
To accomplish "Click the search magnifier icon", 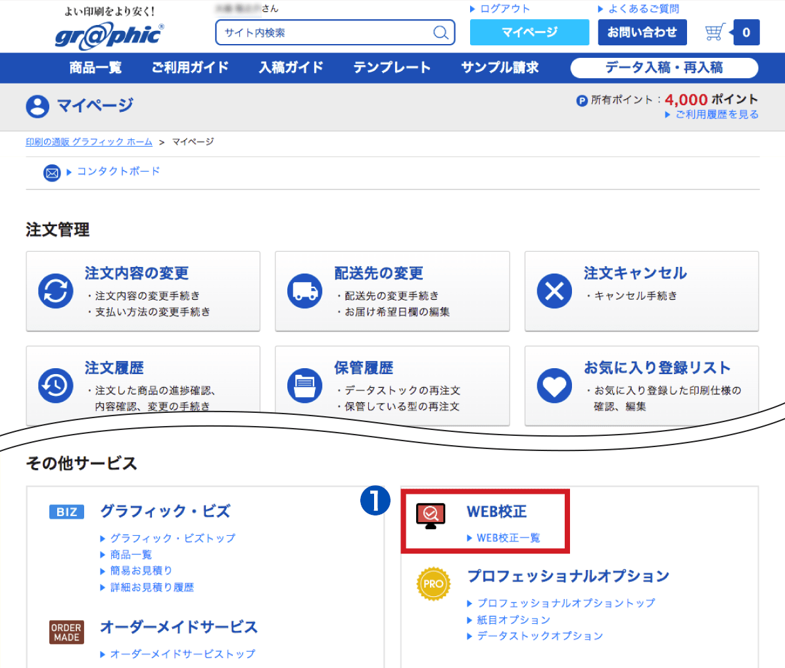I will click(x=440, y=33).
